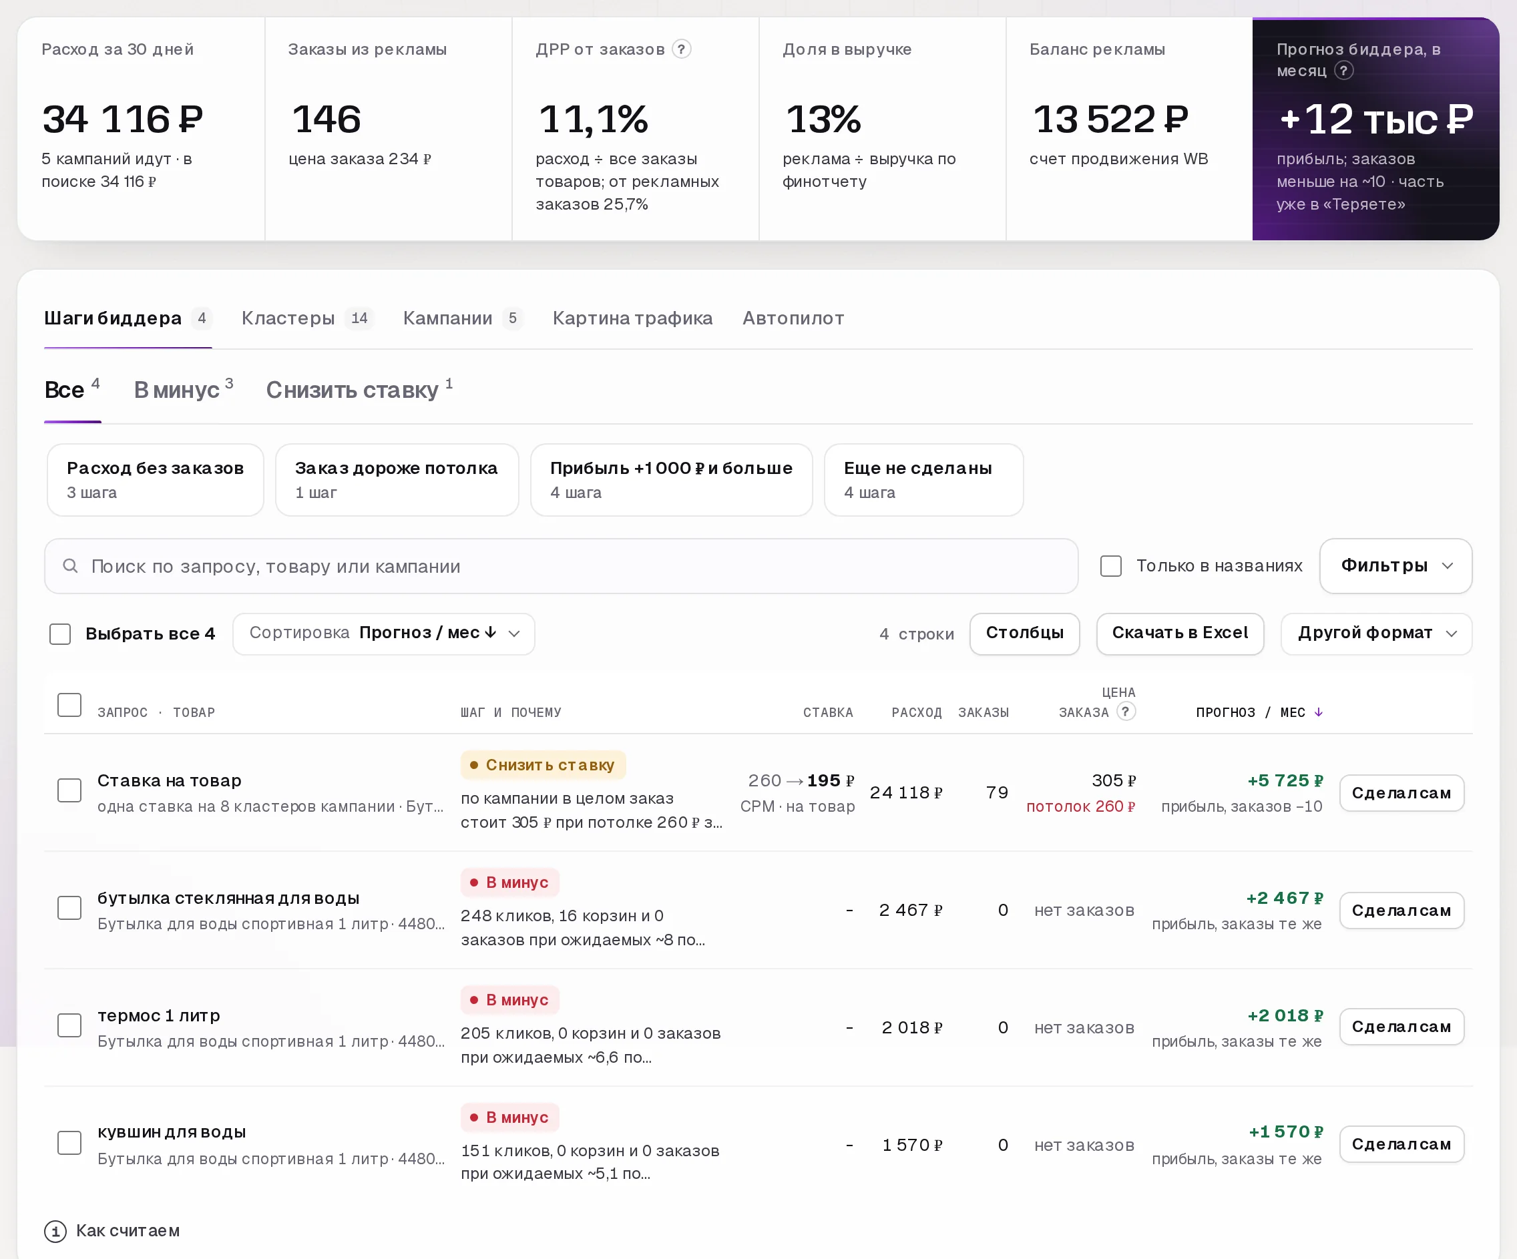1517x1259 pixels.
Task: Open the Картина трафика tab
Action: pos(632,318)
